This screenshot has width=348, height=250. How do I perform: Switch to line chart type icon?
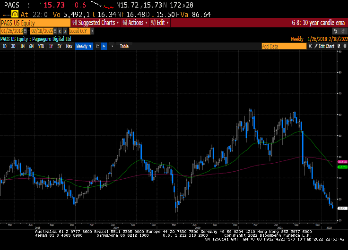click(x=98, y=46)
